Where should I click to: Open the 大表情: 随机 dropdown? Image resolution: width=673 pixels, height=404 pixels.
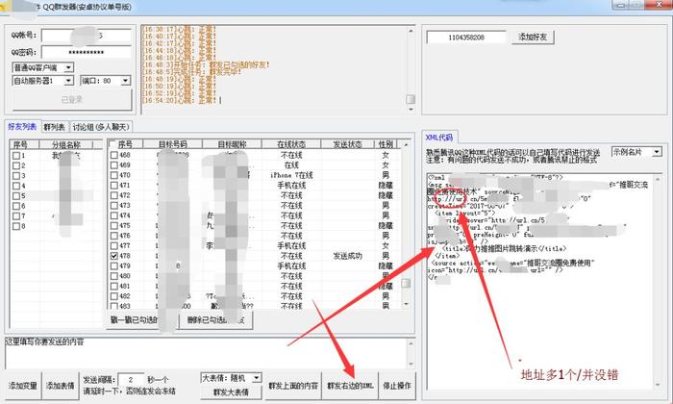(231, 378)
